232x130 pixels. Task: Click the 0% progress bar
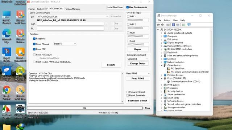pos(85,108)
